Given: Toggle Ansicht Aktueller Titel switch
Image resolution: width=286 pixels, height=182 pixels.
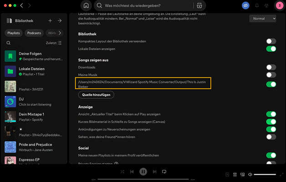Looking at the screenshot, I should point(271,114).
